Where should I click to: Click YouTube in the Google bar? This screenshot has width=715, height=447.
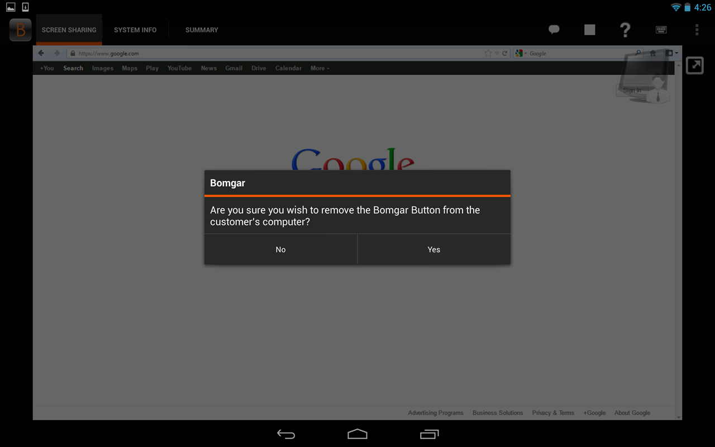(x=180, y=68)
